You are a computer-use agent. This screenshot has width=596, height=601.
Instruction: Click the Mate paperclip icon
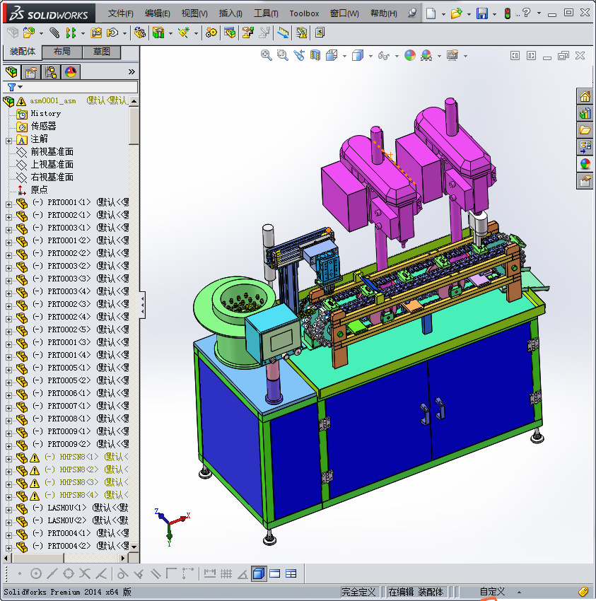point(55,33)
